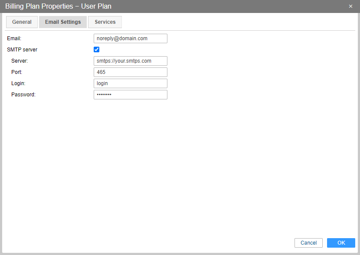Viewport: 360px width, 255px height.
Task: Click the "Login:" label
Action: coord(19,83)
